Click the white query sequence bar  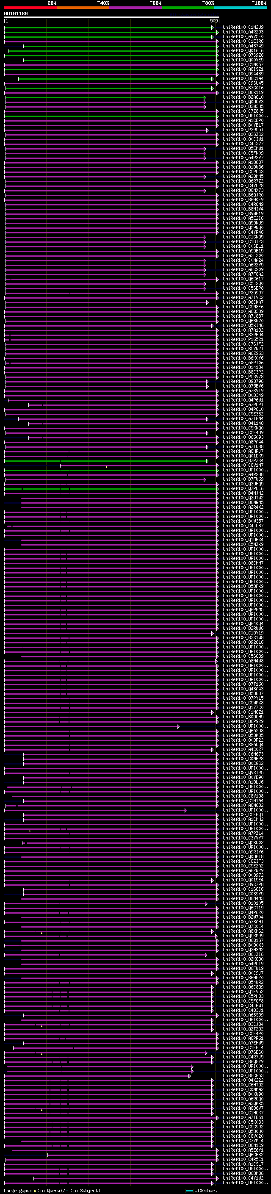112,17
